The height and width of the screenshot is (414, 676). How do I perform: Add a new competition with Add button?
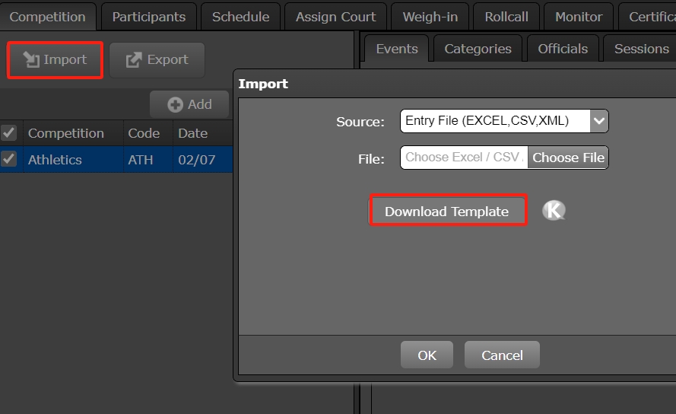pos(189,104)
